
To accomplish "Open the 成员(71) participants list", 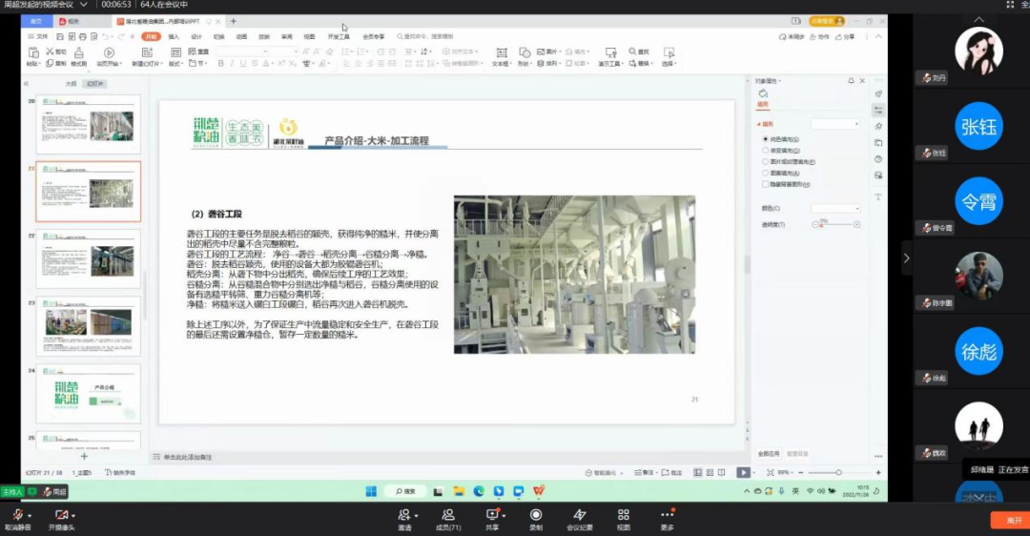I will pyautogui.click(x=447, y=515).
